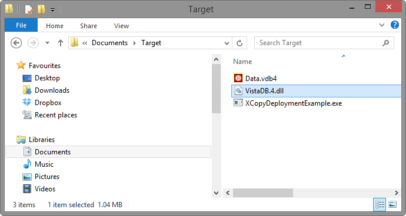The height and width of the screenshot is (216, 406).
Task: Click the navigation pane's scroll up arrow
Action: coord(216,59)
